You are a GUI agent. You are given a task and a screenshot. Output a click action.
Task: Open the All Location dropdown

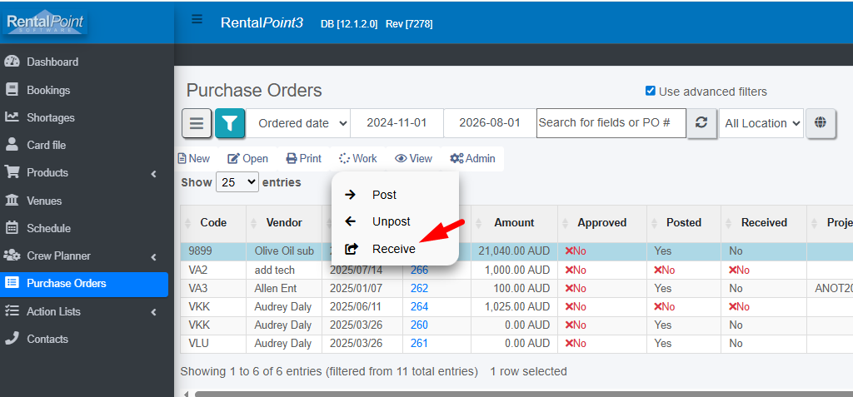(761, 123)
